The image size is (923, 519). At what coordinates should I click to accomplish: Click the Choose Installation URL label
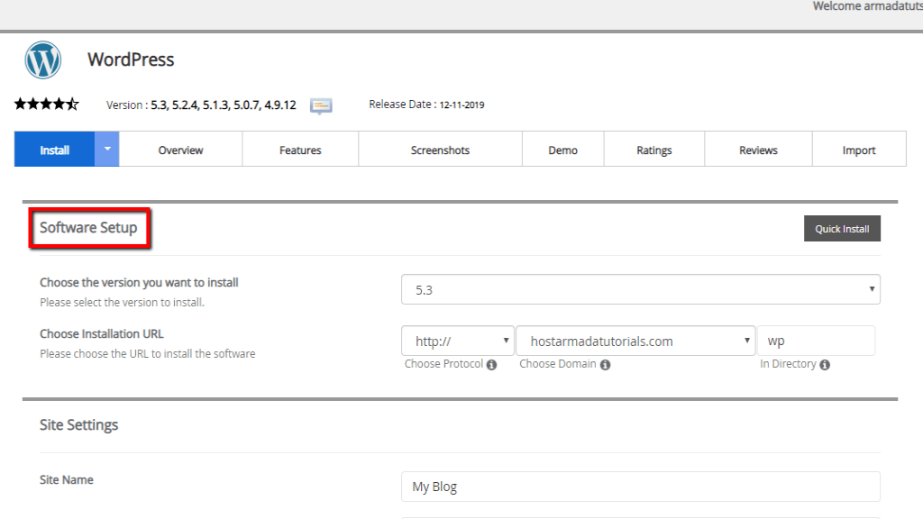102,333
